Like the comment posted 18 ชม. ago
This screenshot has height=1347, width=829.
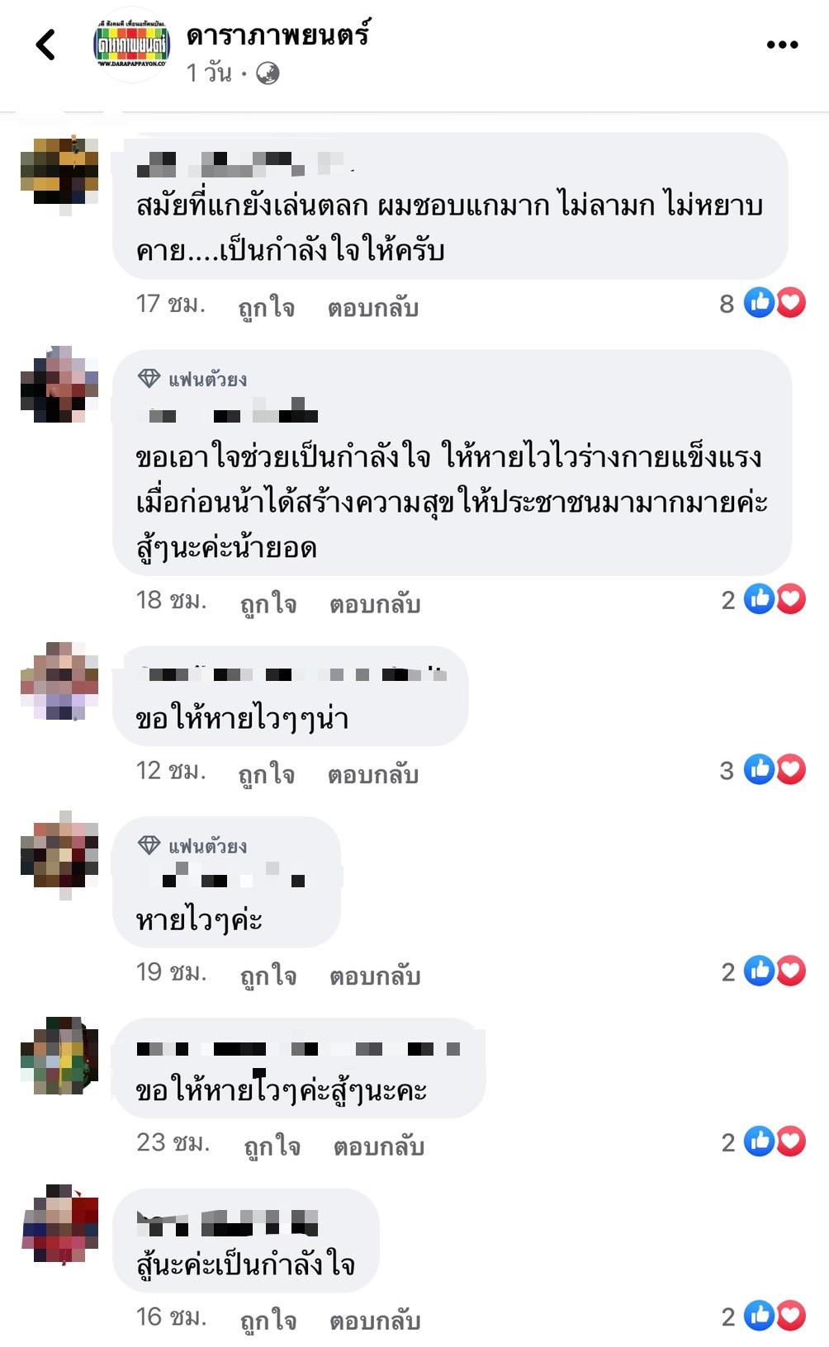(268, 603)
